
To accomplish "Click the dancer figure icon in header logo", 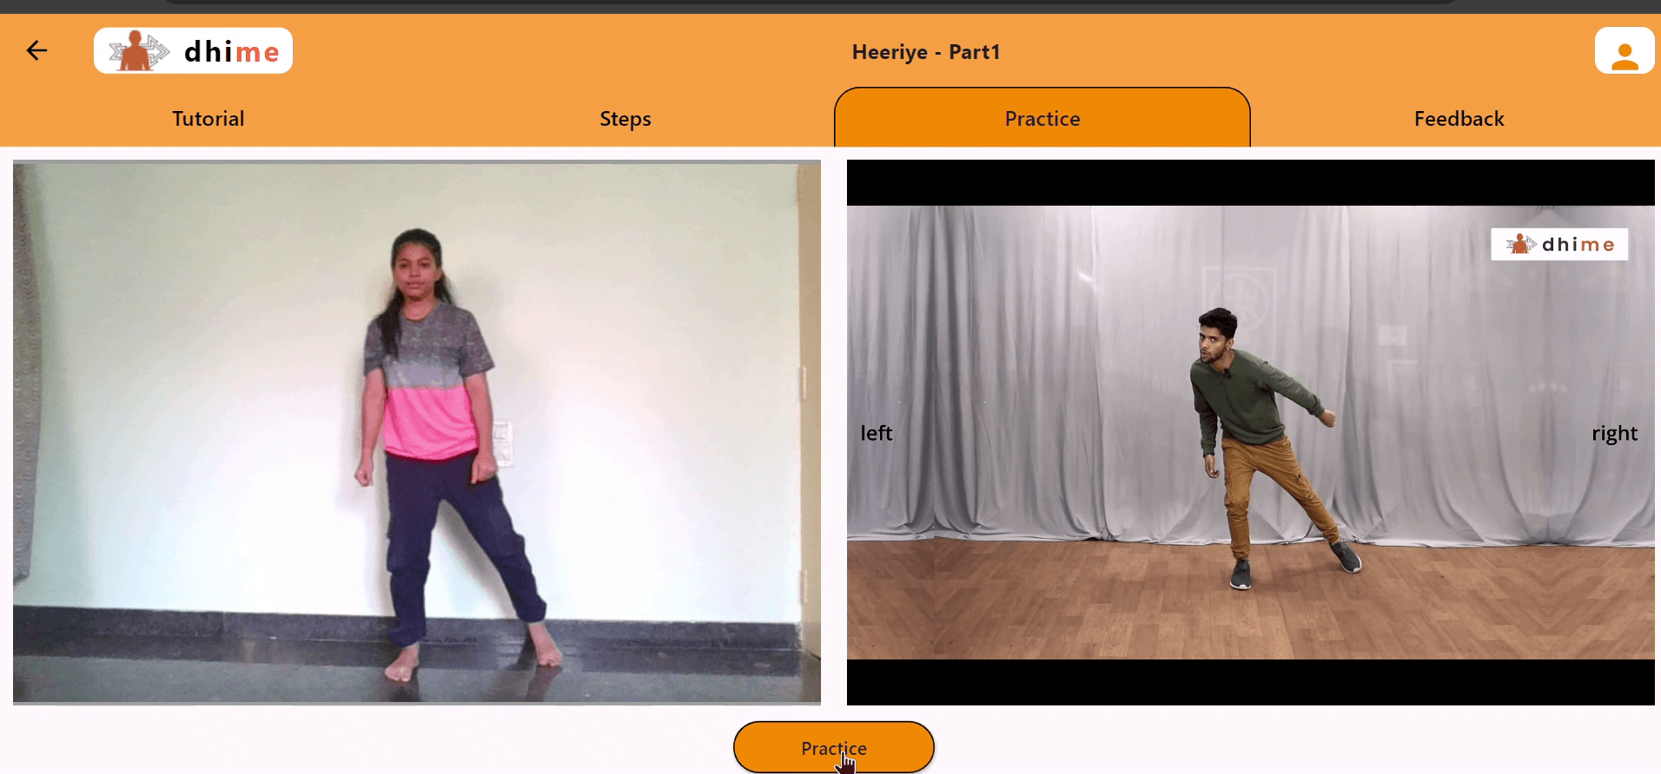I will 136,51.
